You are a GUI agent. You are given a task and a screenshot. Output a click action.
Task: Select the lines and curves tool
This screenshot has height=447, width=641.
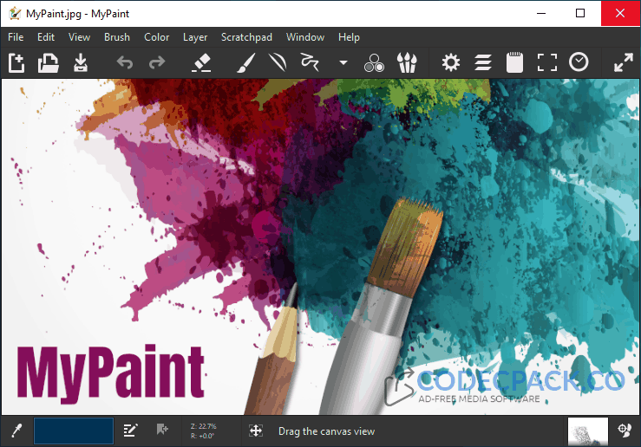coord(278,63)
